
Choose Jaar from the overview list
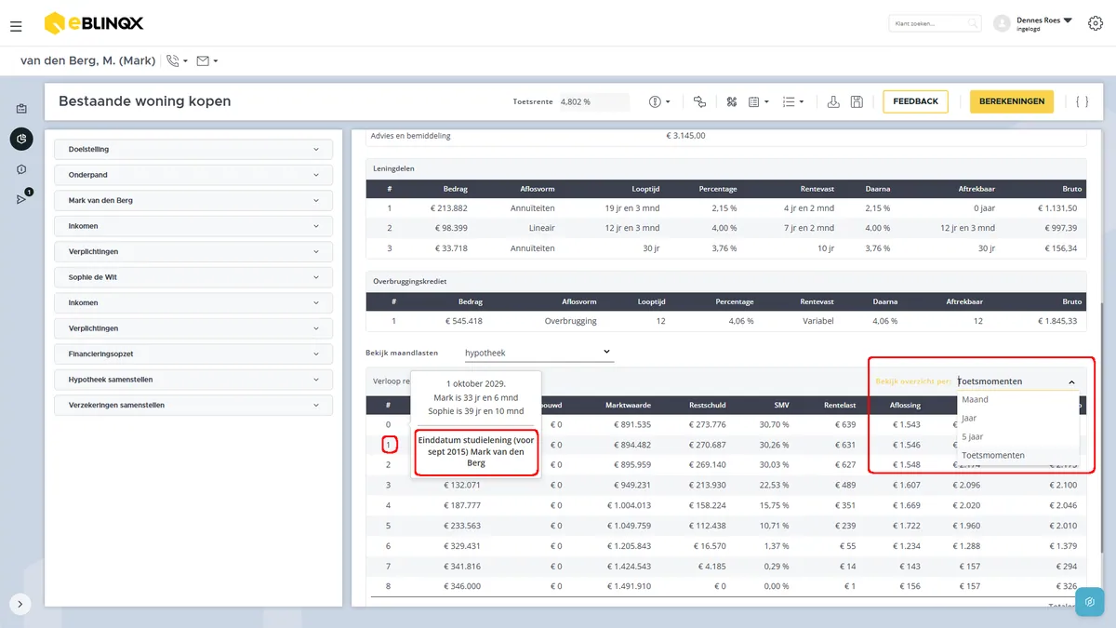coord(1018,418)
